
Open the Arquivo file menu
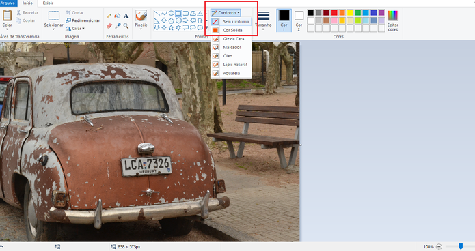8,3
